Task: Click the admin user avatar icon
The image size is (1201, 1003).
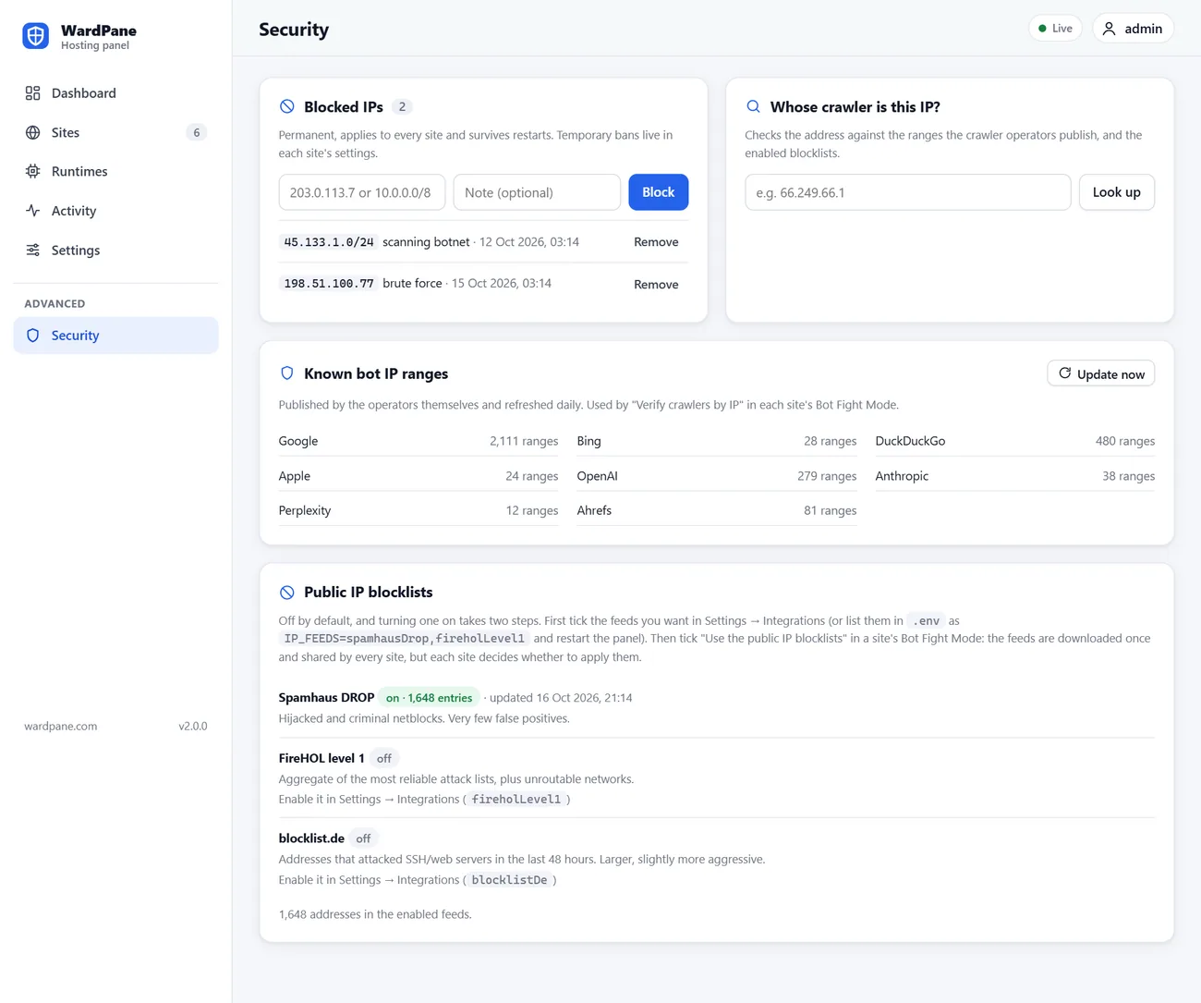Action: 1110,29
